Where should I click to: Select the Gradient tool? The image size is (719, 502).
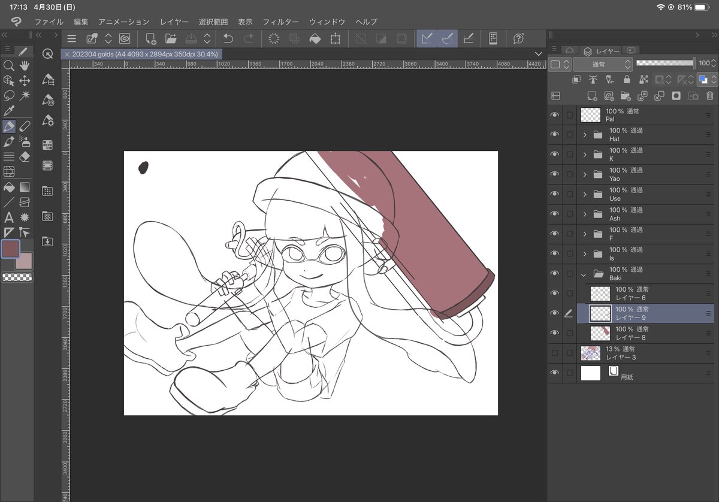point(25,187)
